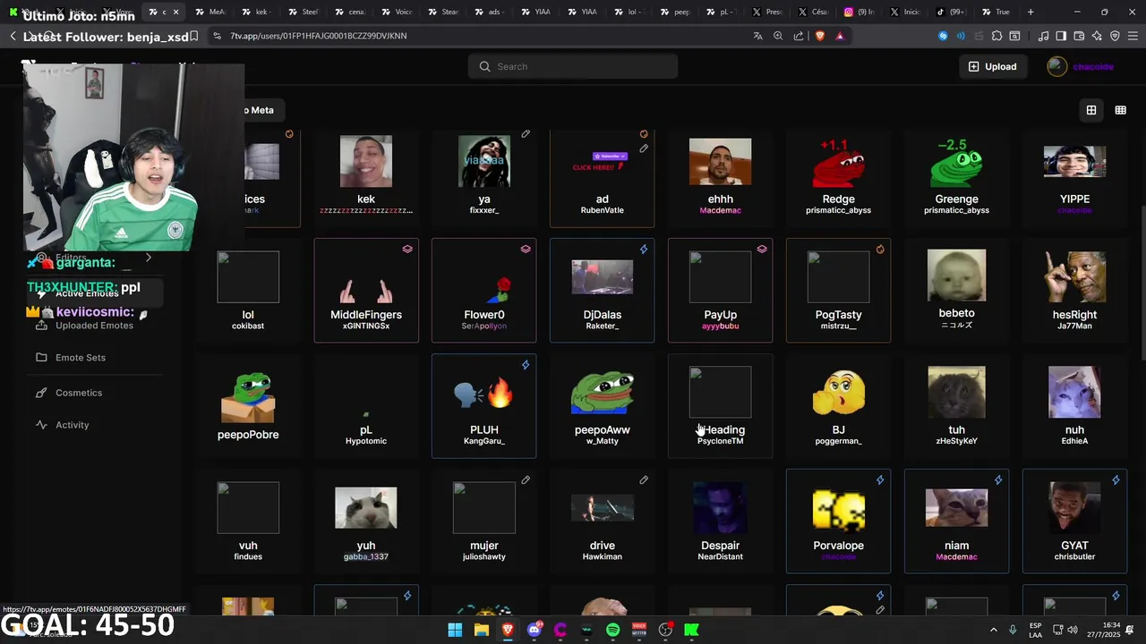Open a new browser tab plus button
The height and width of the screenshot is (644, 1146).
pos(1031,12)
